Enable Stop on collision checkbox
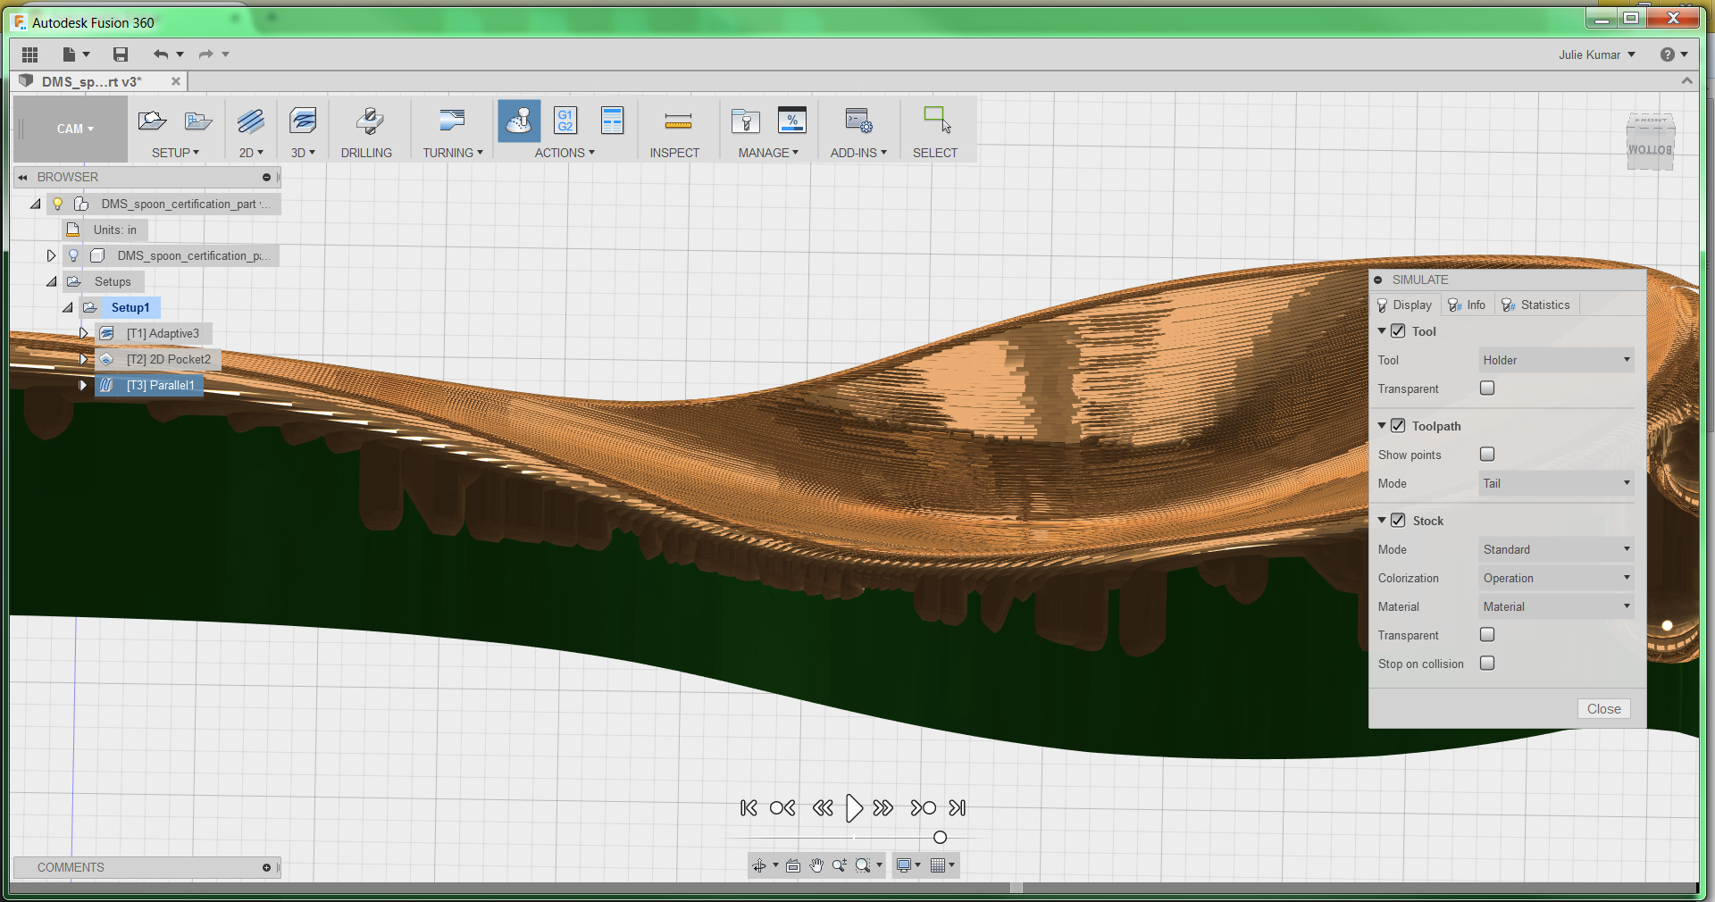Viewport: 1715px width, 902px height. pos(1487,663)
